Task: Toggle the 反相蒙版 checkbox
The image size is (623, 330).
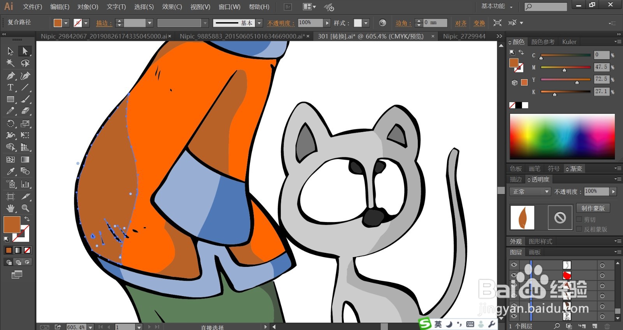Action: [x=579, y=229]
